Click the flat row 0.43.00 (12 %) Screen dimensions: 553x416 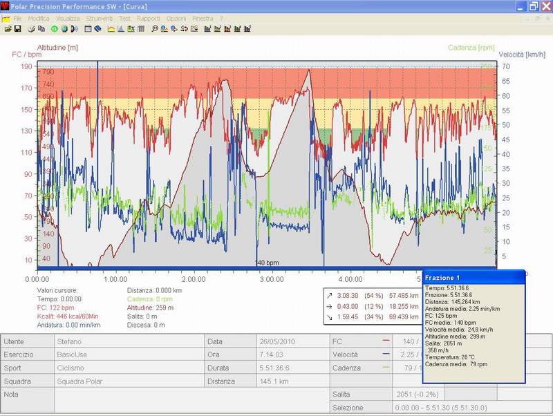pyautogui.click(x=373, y=306)
